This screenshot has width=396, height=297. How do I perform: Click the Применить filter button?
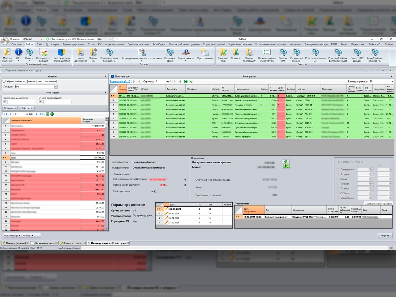click(10, 108)
